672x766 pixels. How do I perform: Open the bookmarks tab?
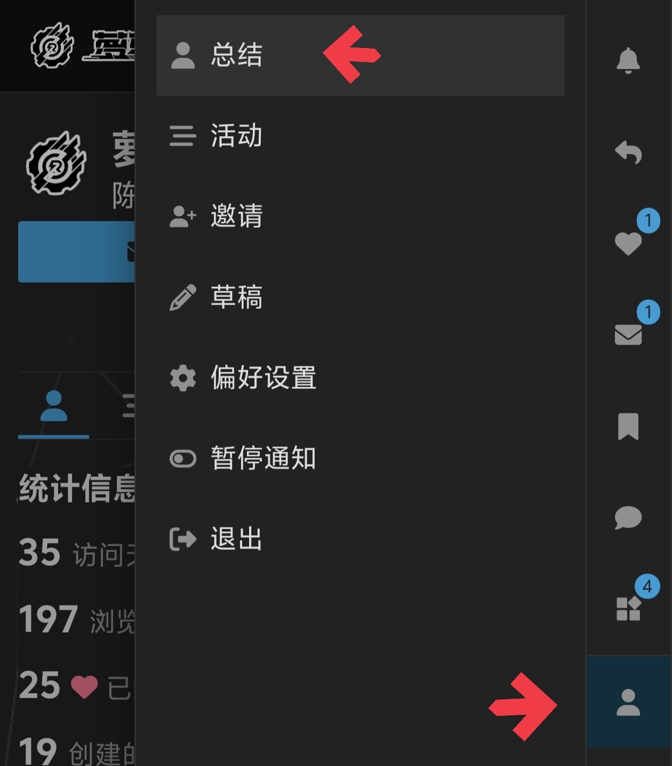pyautogui.click(x=628, y=426)
